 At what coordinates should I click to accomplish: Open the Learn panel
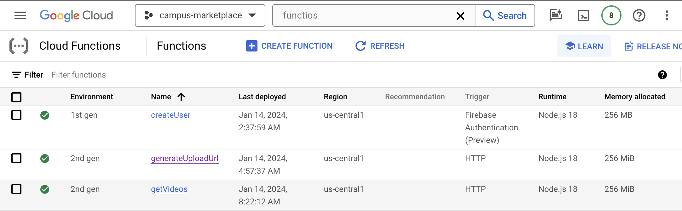tap(584, 46)
